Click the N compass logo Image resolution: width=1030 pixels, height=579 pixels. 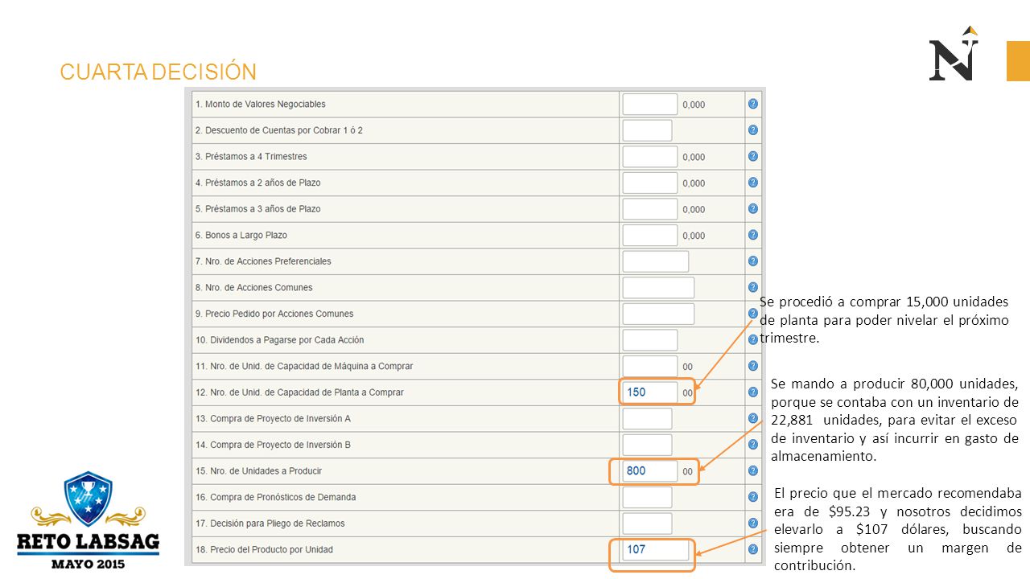click(954, 54)
